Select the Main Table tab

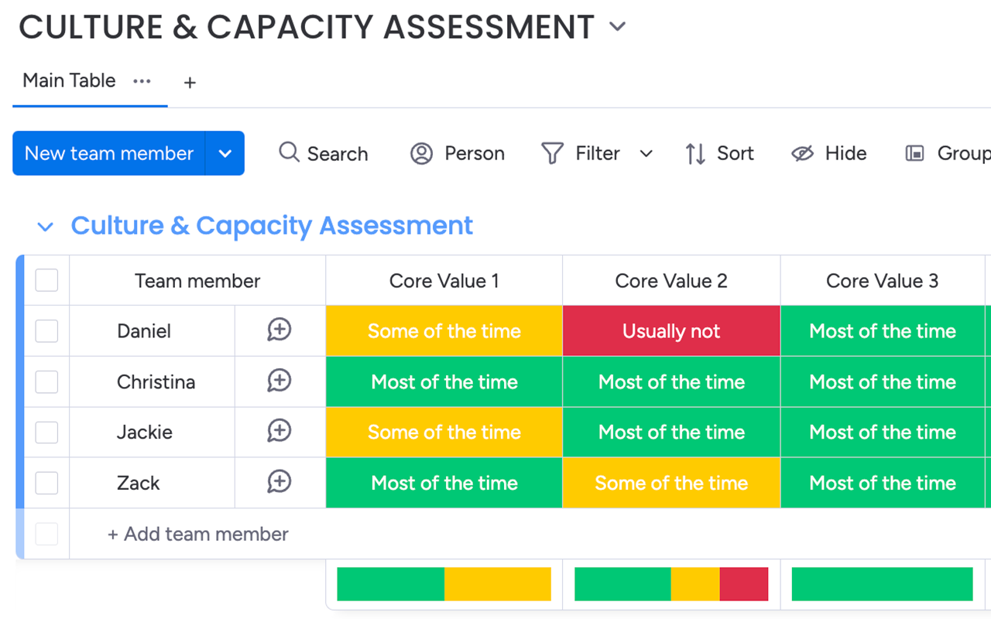pos(69,80)
